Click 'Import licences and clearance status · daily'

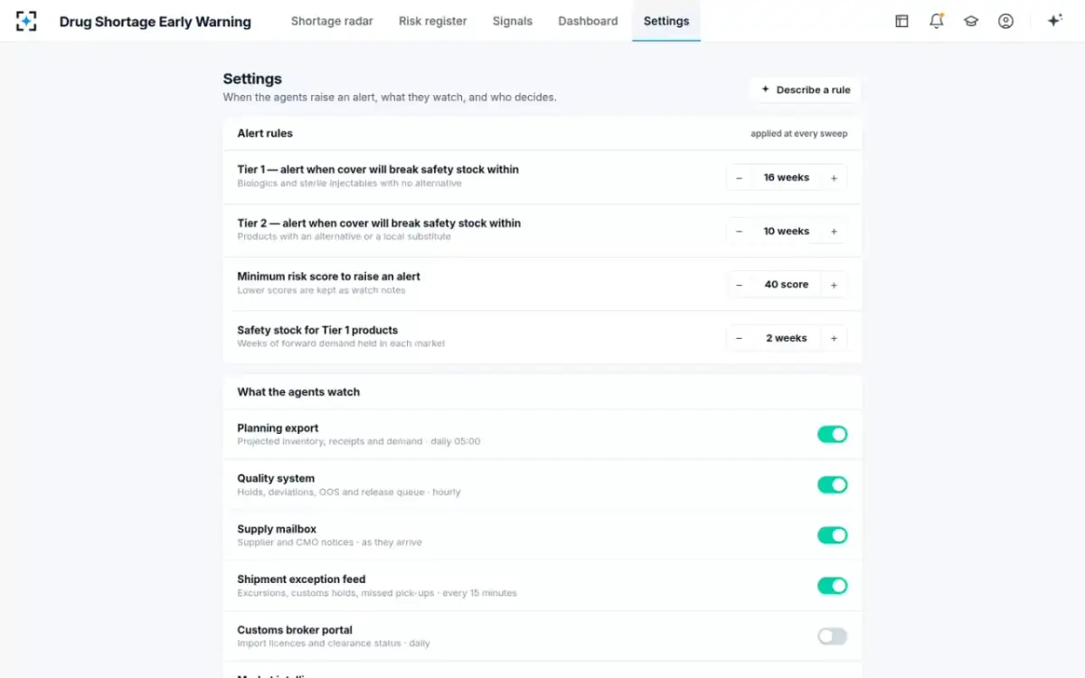pos(334,644)
